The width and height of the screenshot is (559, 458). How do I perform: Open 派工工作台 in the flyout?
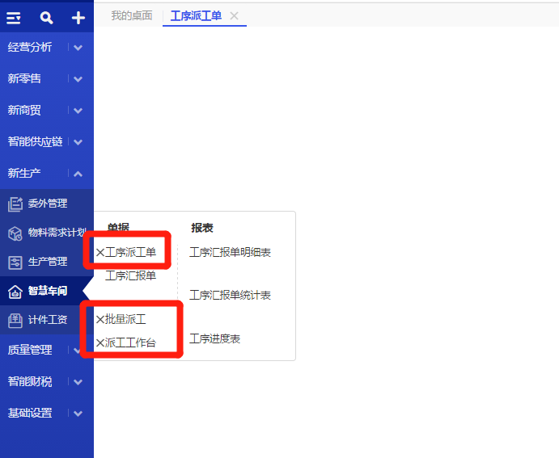click(130, 343)
